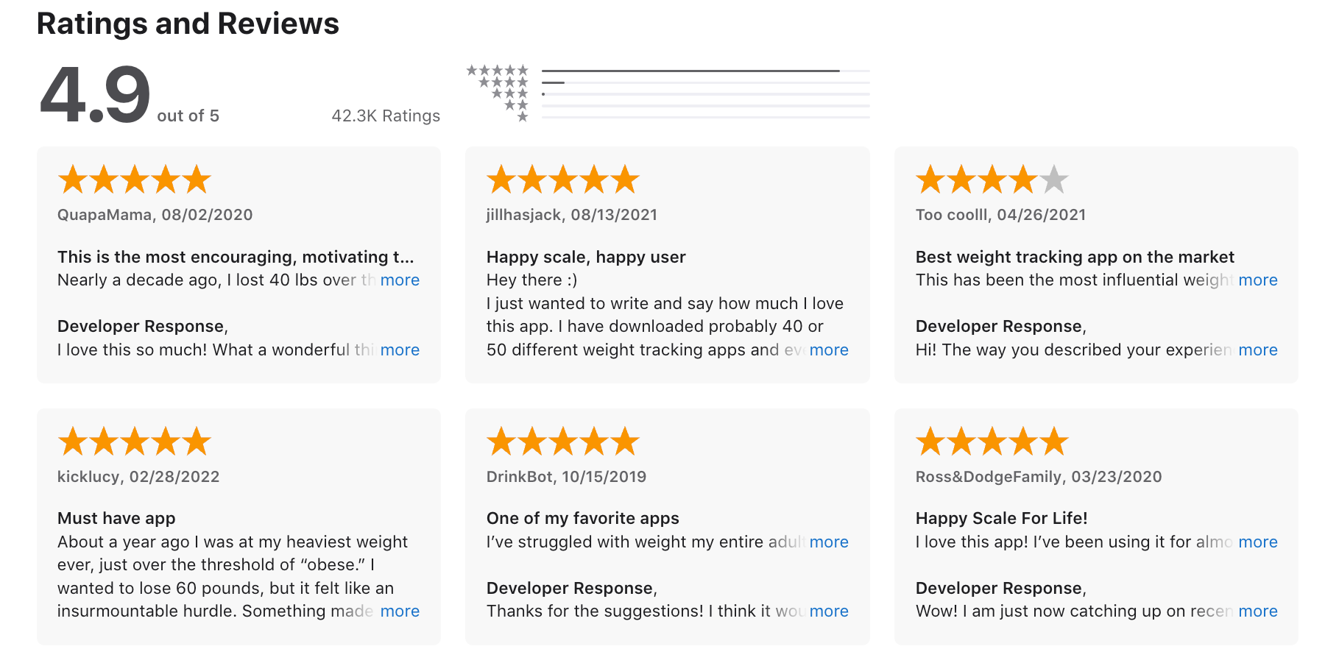Click the Ratings and Reviews heading
The width and height of the screenshot is (1325, 663).
pyautogui.click(x=188, y=24)
